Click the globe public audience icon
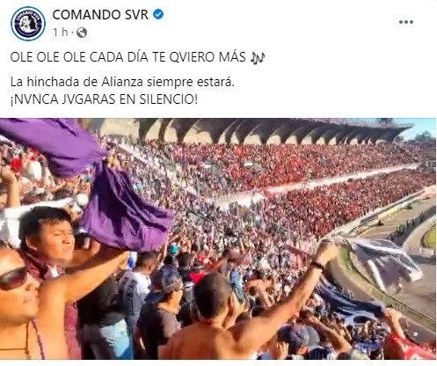The height and width of the screenshot is (366, 437). (x=82, y=33)
